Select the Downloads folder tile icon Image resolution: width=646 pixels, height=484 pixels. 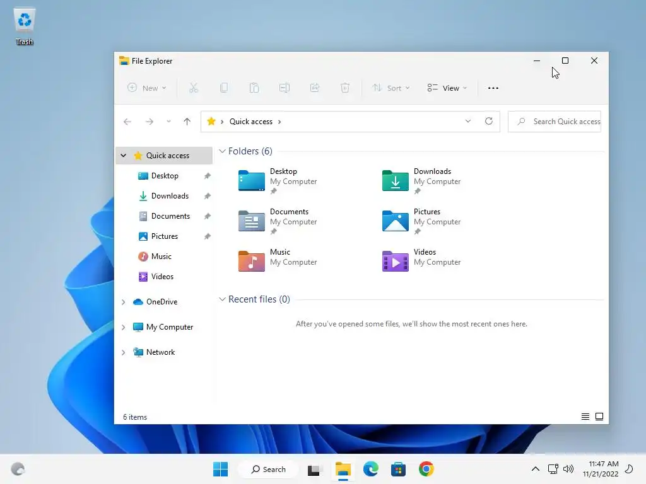point(395,180)
